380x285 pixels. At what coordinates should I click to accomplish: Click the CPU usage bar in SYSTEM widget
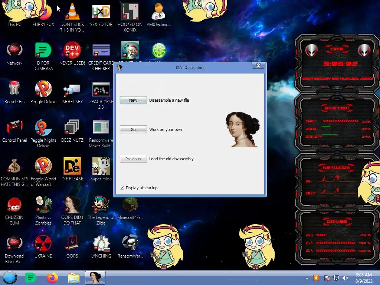point(341,121)
